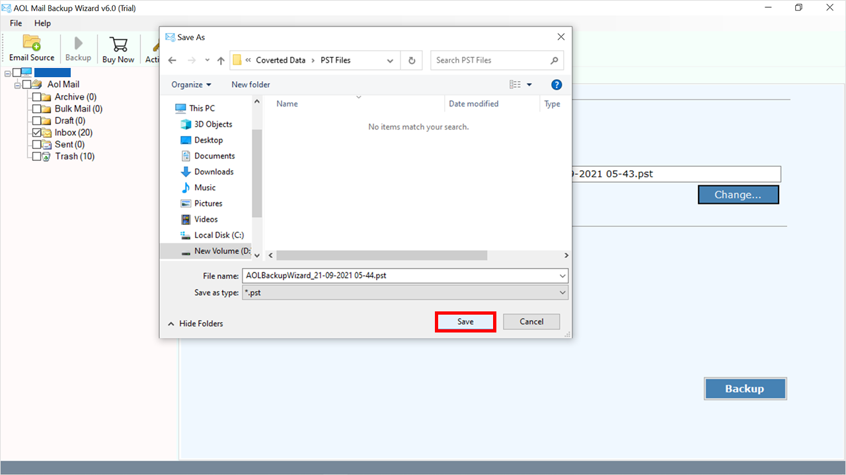Click Coverted Data in address path

(x=281, y=60)
